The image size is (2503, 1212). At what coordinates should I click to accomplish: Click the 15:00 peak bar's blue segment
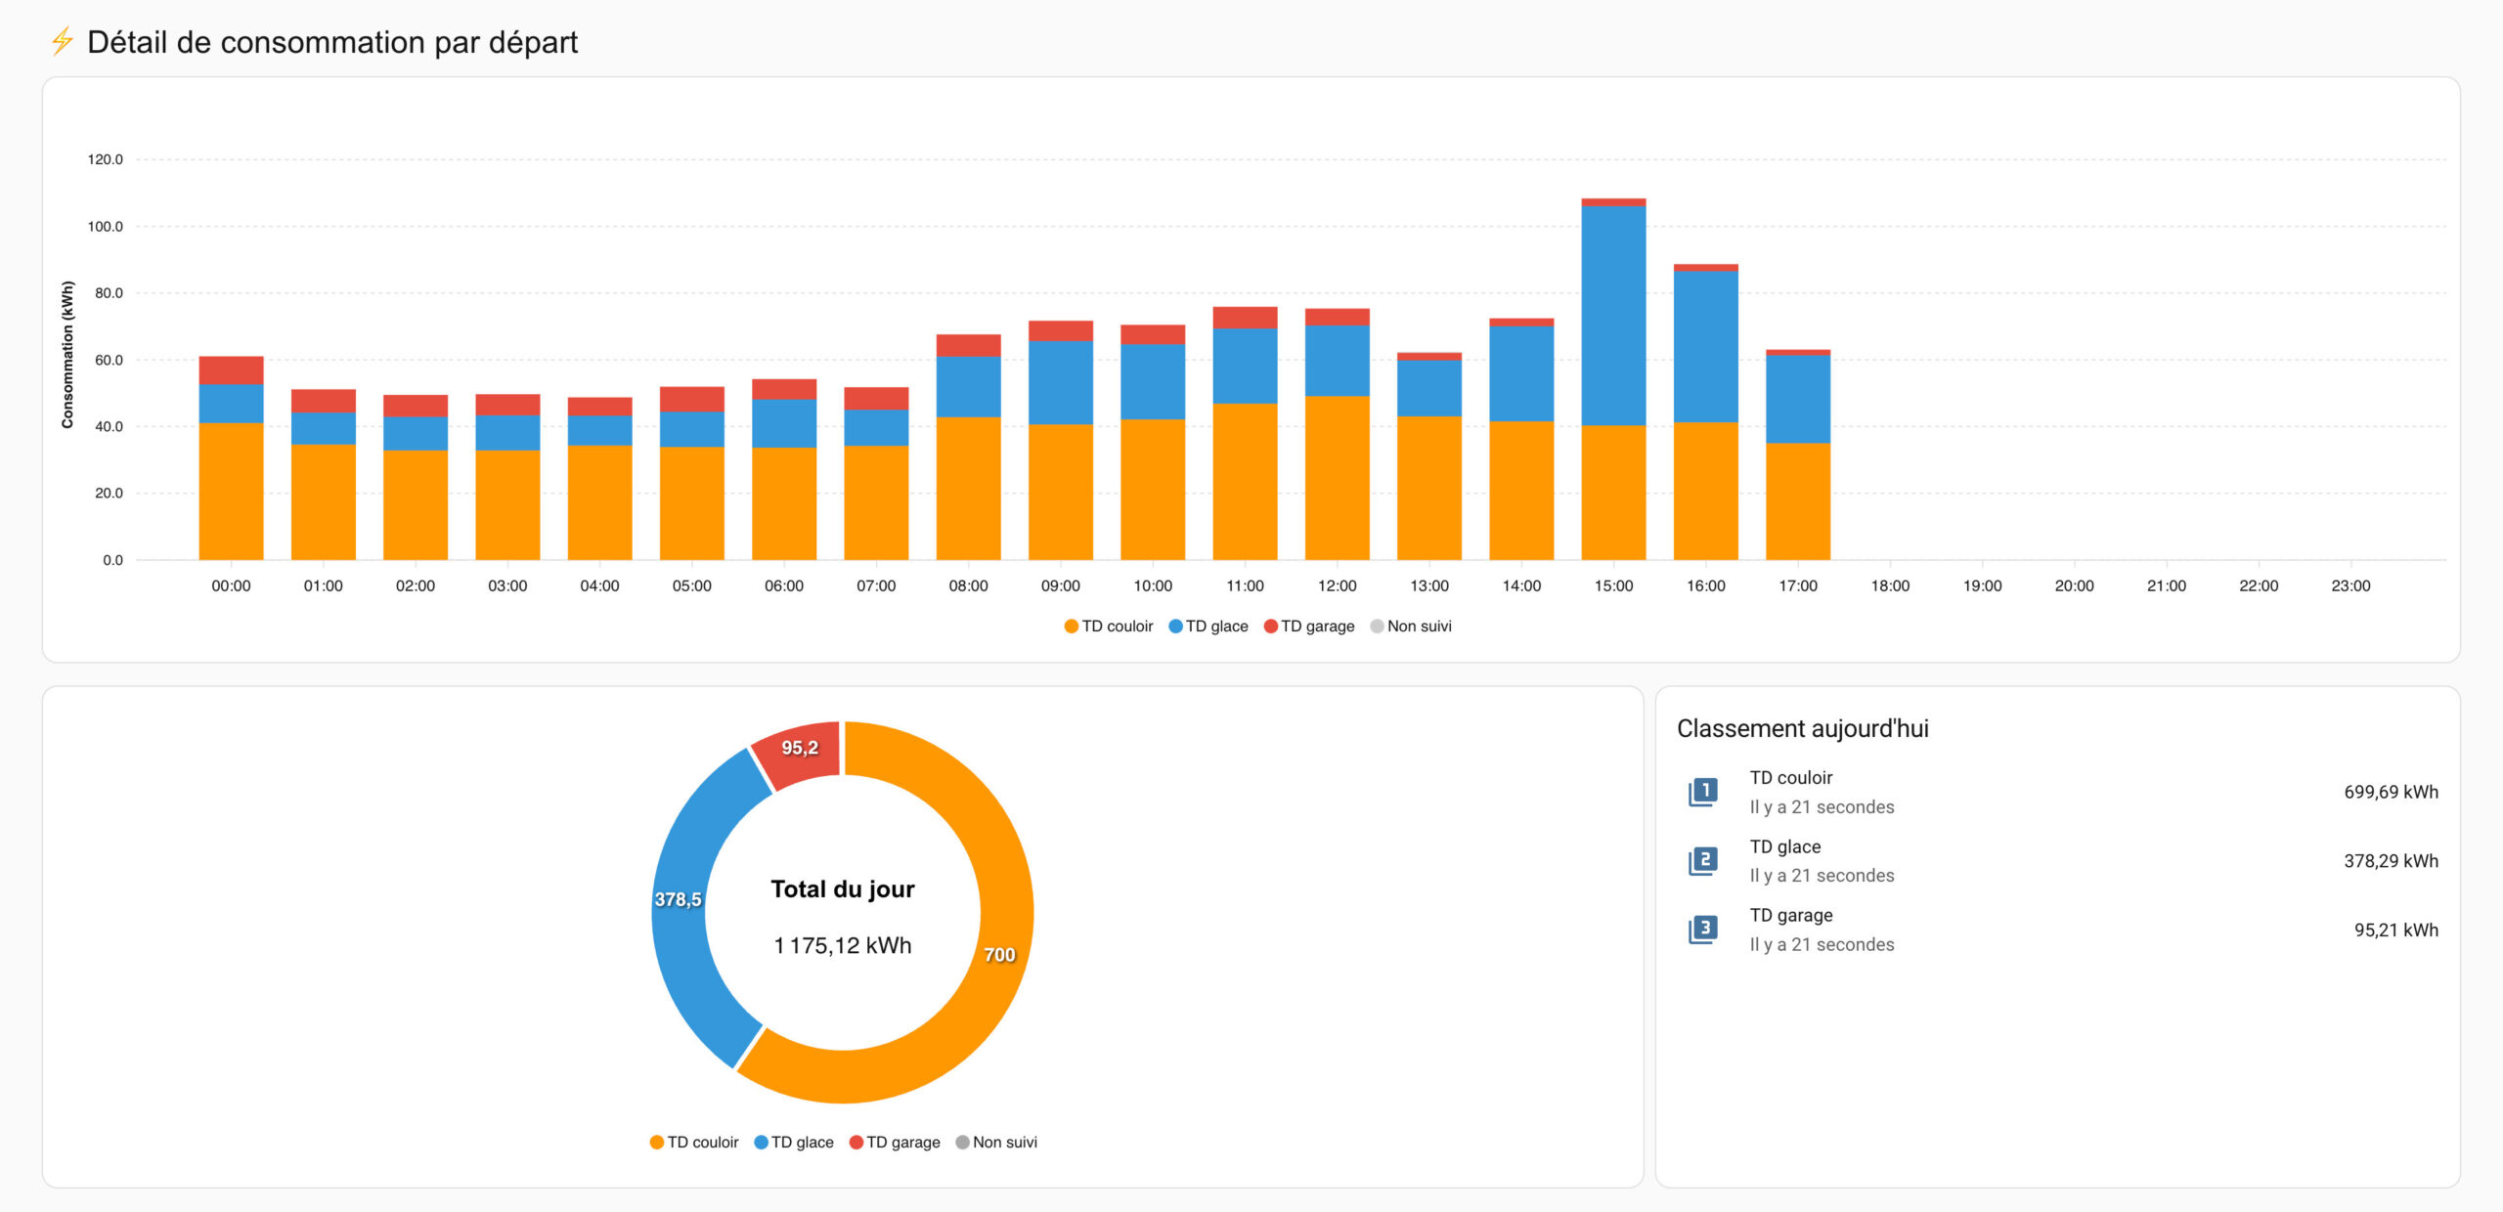tap(1613, 315)
